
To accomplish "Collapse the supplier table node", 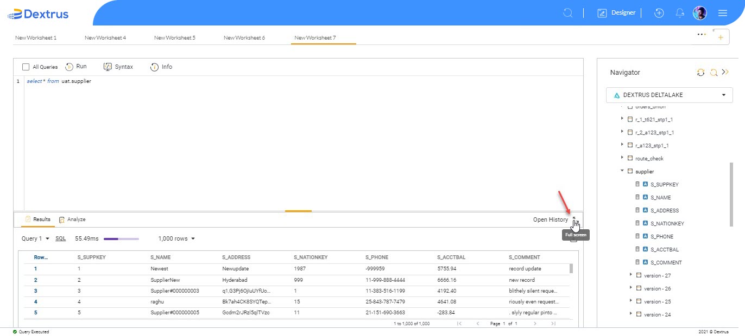I will (622, 171).
